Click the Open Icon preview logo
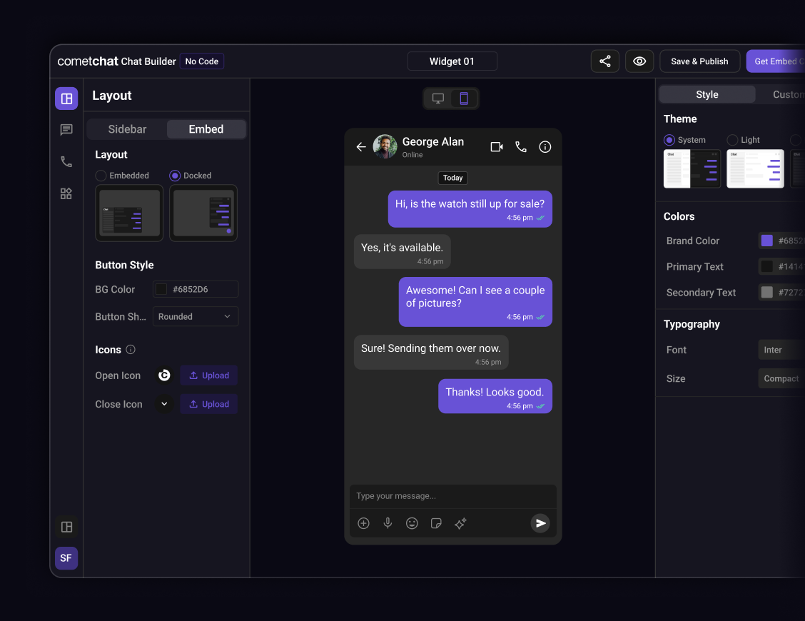This screenshot has height=621, width=805. point(164,375)
